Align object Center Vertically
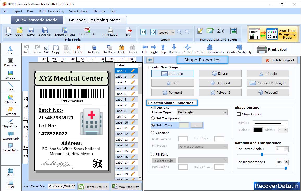 coord(239,49)
